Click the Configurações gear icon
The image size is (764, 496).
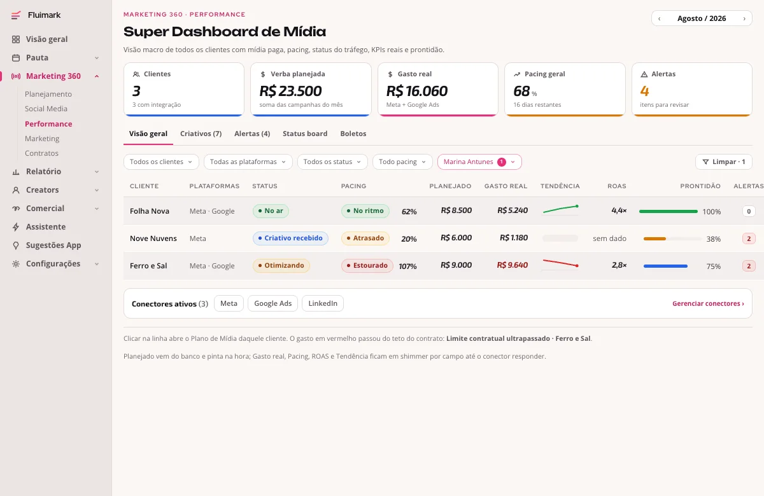pyautogui.click(x=16, y=264)
